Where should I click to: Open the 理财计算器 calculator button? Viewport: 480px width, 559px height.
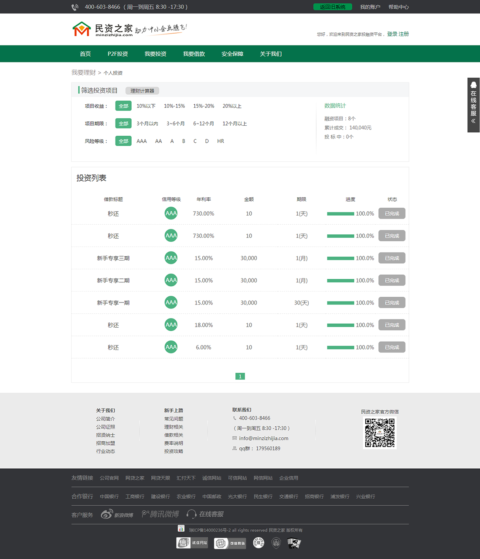tap(142, 91)
